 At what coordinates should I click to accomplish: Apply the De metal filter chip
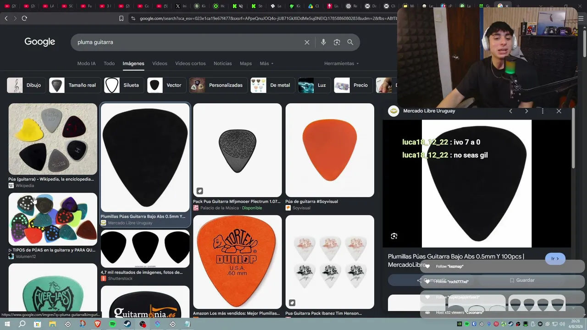[272, 85]
